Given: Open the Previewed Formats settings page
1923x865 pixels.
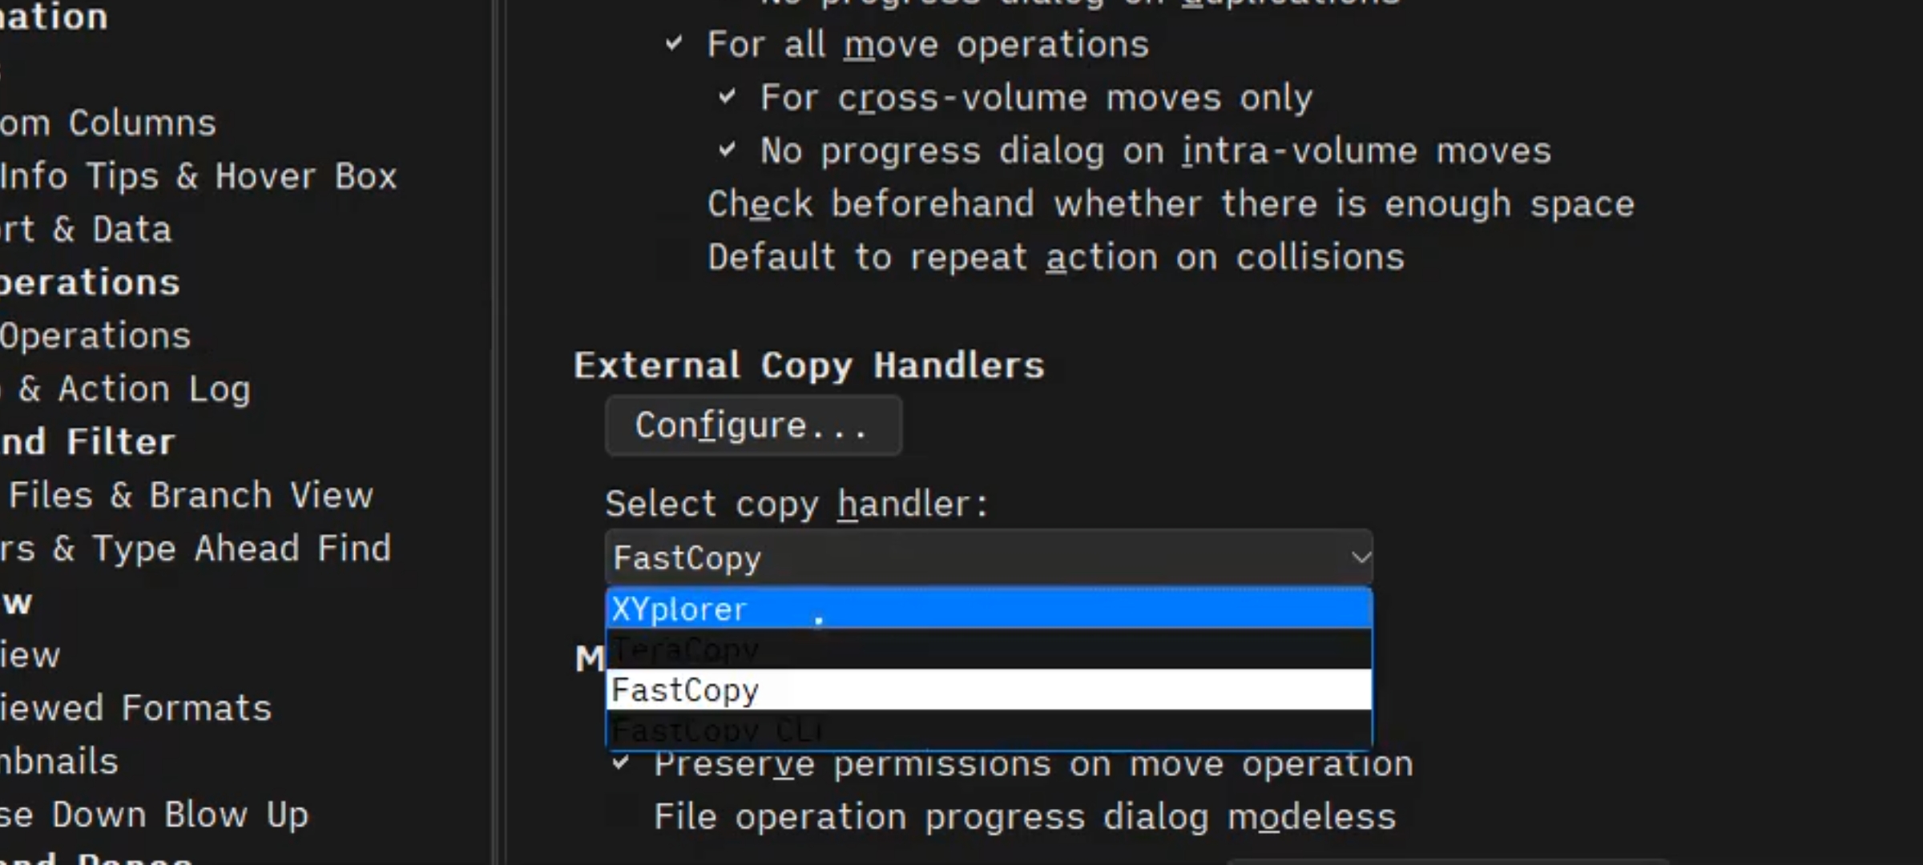Looking at the screenshot, I should point(135,708).
